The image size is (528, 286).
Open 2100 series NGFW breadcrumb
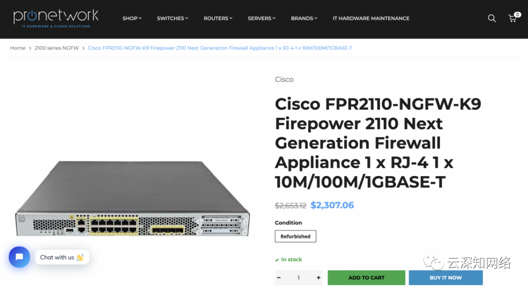(x=57, y=48)
